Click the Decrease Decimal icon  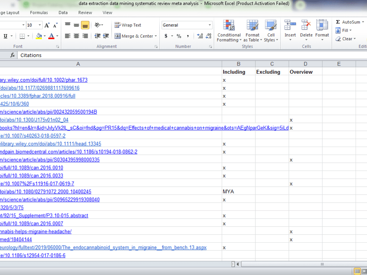tap(208, 36)
